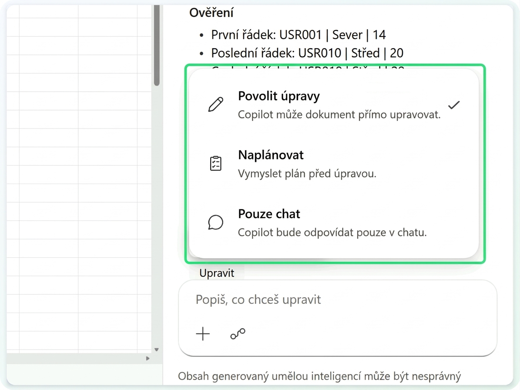The image size is (520, 390).
Task: Click the 'První řádek: USR001 | Sever | 14' line
Action: 299,35
